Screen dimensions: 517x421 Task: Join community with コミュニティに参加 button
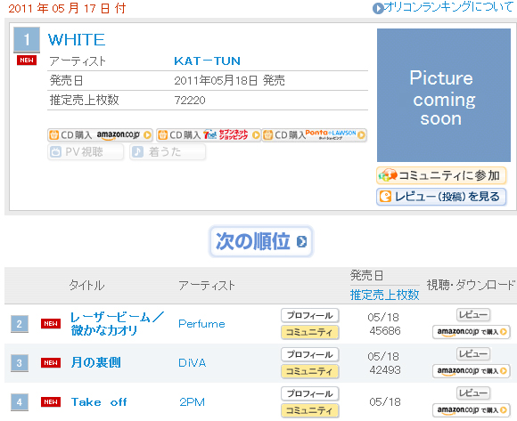[441, 175]
